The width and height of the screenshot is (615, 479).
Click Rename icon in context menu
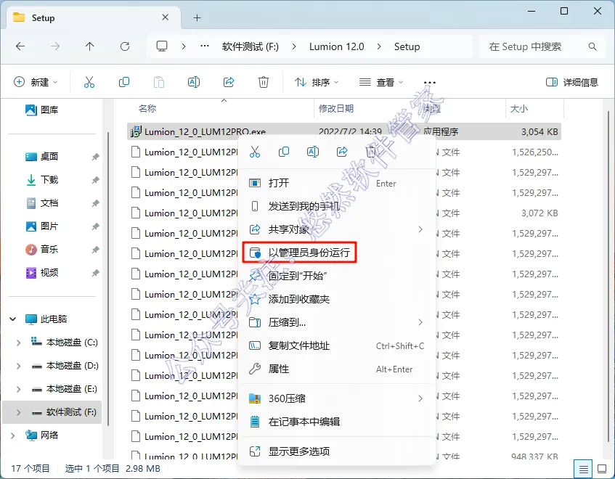pyautogui.click(x=313, y=152)
